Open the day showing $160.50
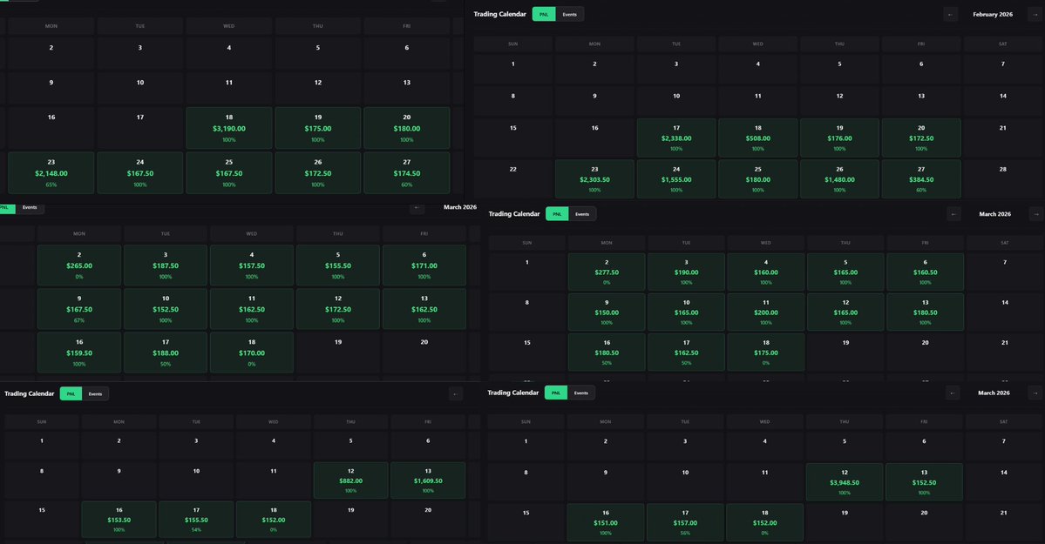This screenshot has width=1045, height=544. pyautogui.click(x=925, y=272)
